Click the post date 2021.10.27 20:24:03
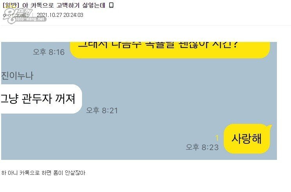The image size is (291, 192). click(60, 15)
